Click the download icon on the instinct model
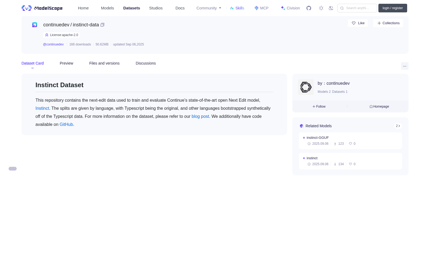Screen dimensions: 430x269 point(335,164)
